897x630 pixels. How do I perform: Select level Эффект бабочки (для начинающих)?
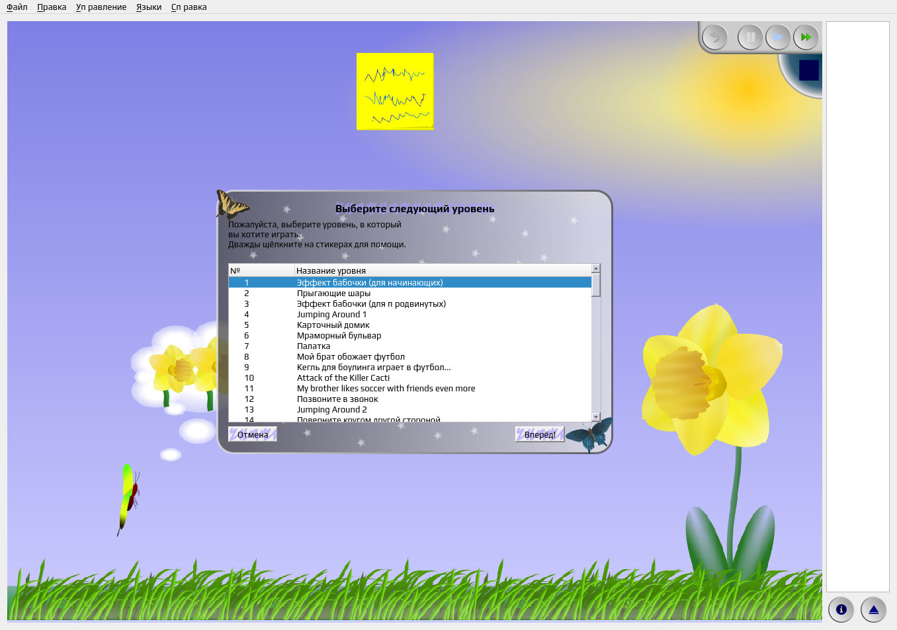pos(410,282)
